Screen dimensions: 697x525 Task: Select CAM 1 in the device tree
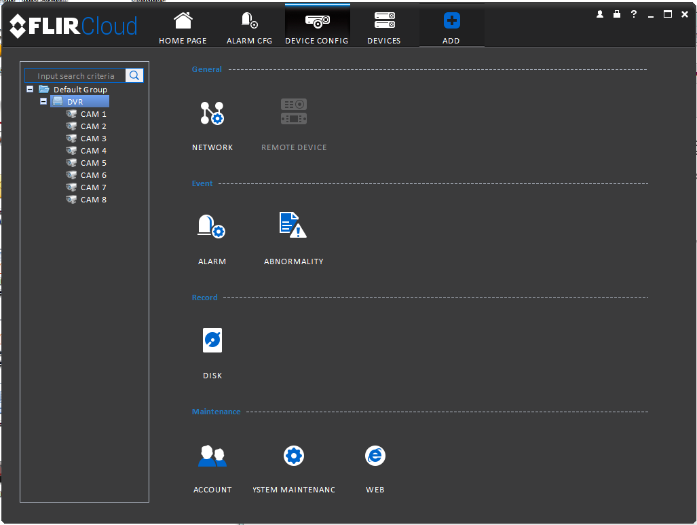tap(94, 114)
